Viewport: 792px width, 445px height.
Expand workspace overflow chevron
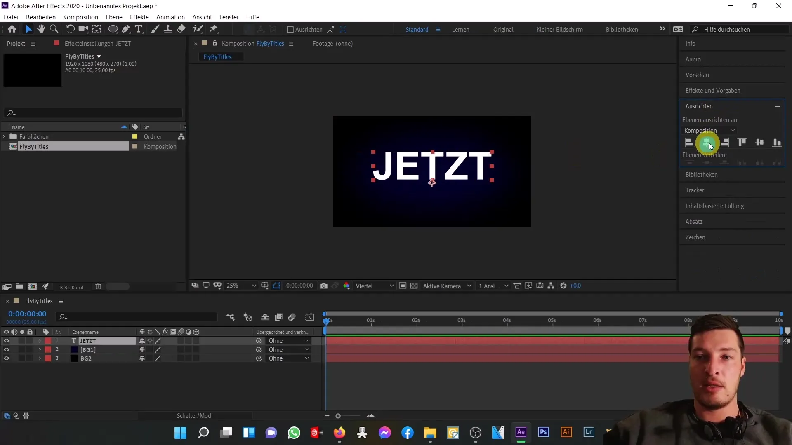pyautogui.click(x=662, y=29)
